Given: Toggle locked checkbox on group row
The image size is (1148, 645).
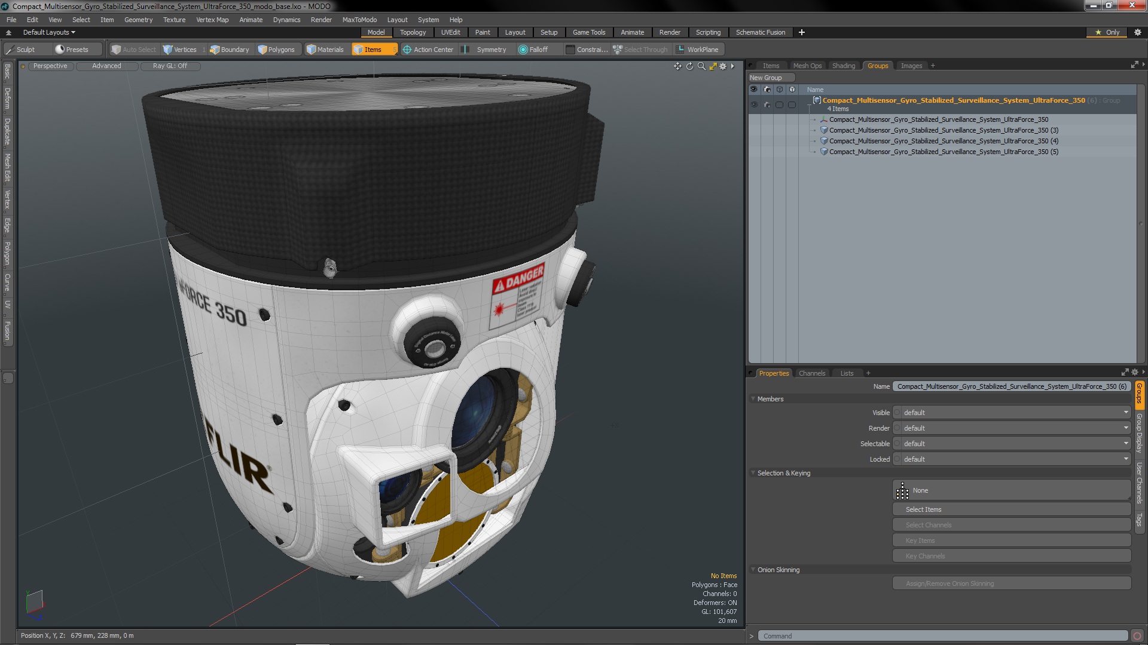Looking at the screenshot, I should pyautogui.click(x=792, y=105).
